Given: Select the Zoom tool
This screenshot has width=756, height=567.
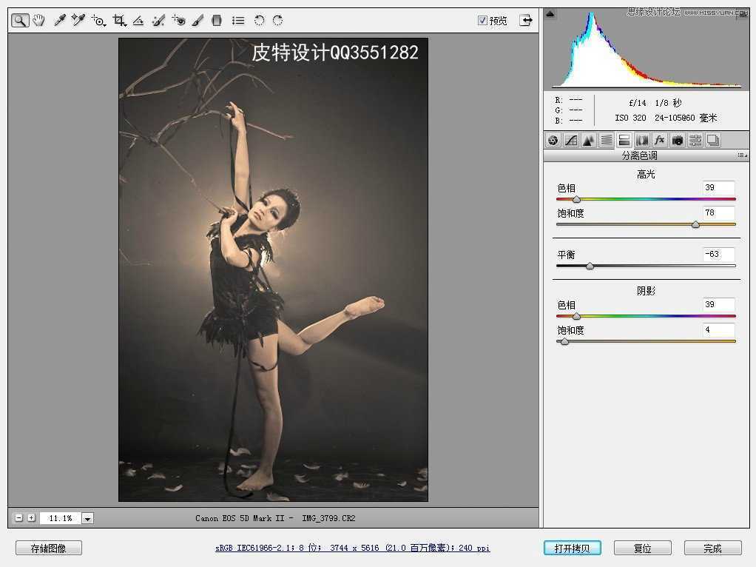Looking at the screenshot, I should tap(20, 20).
